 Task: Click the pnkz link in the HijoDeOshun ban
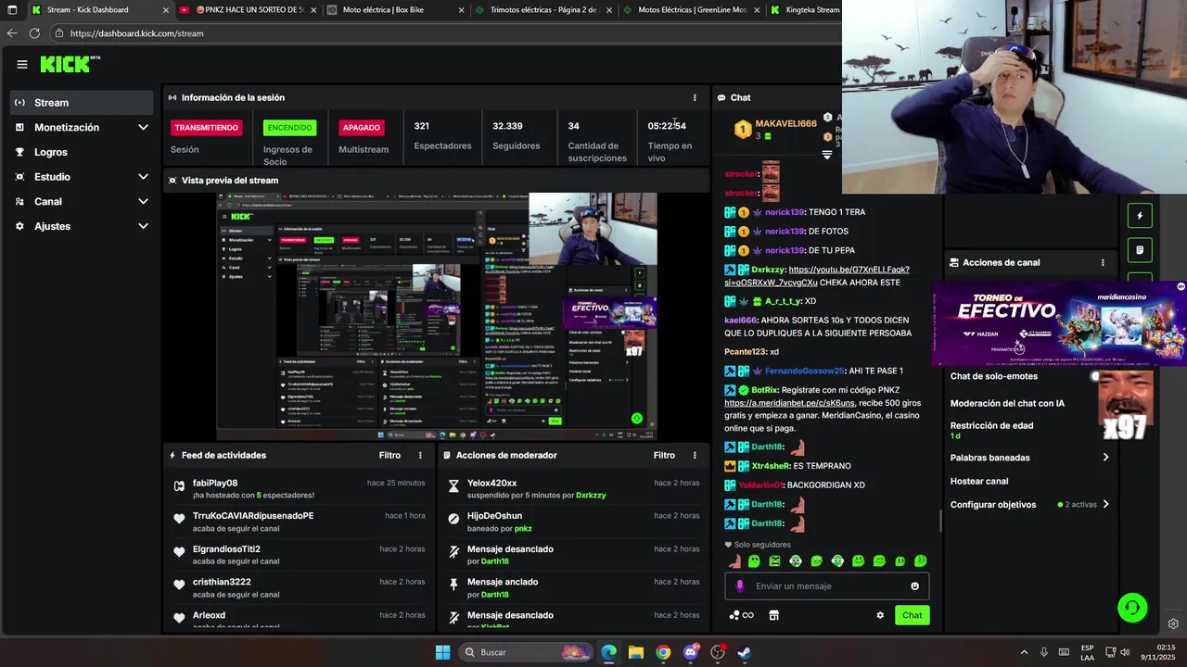[523, 528]
